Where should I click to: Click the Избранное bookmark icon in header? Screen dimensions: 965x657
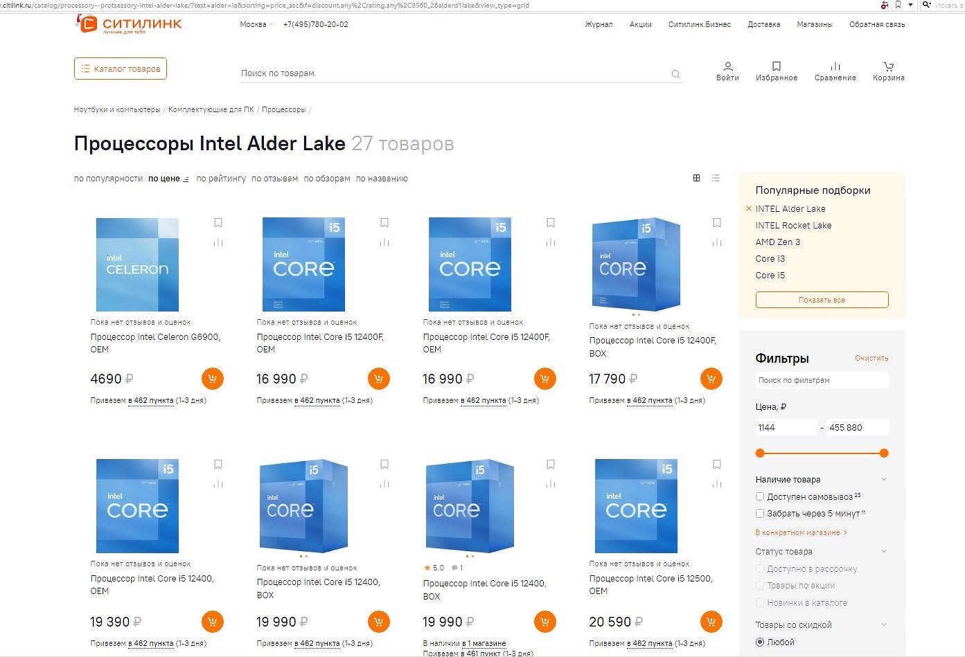coord(776,66)
